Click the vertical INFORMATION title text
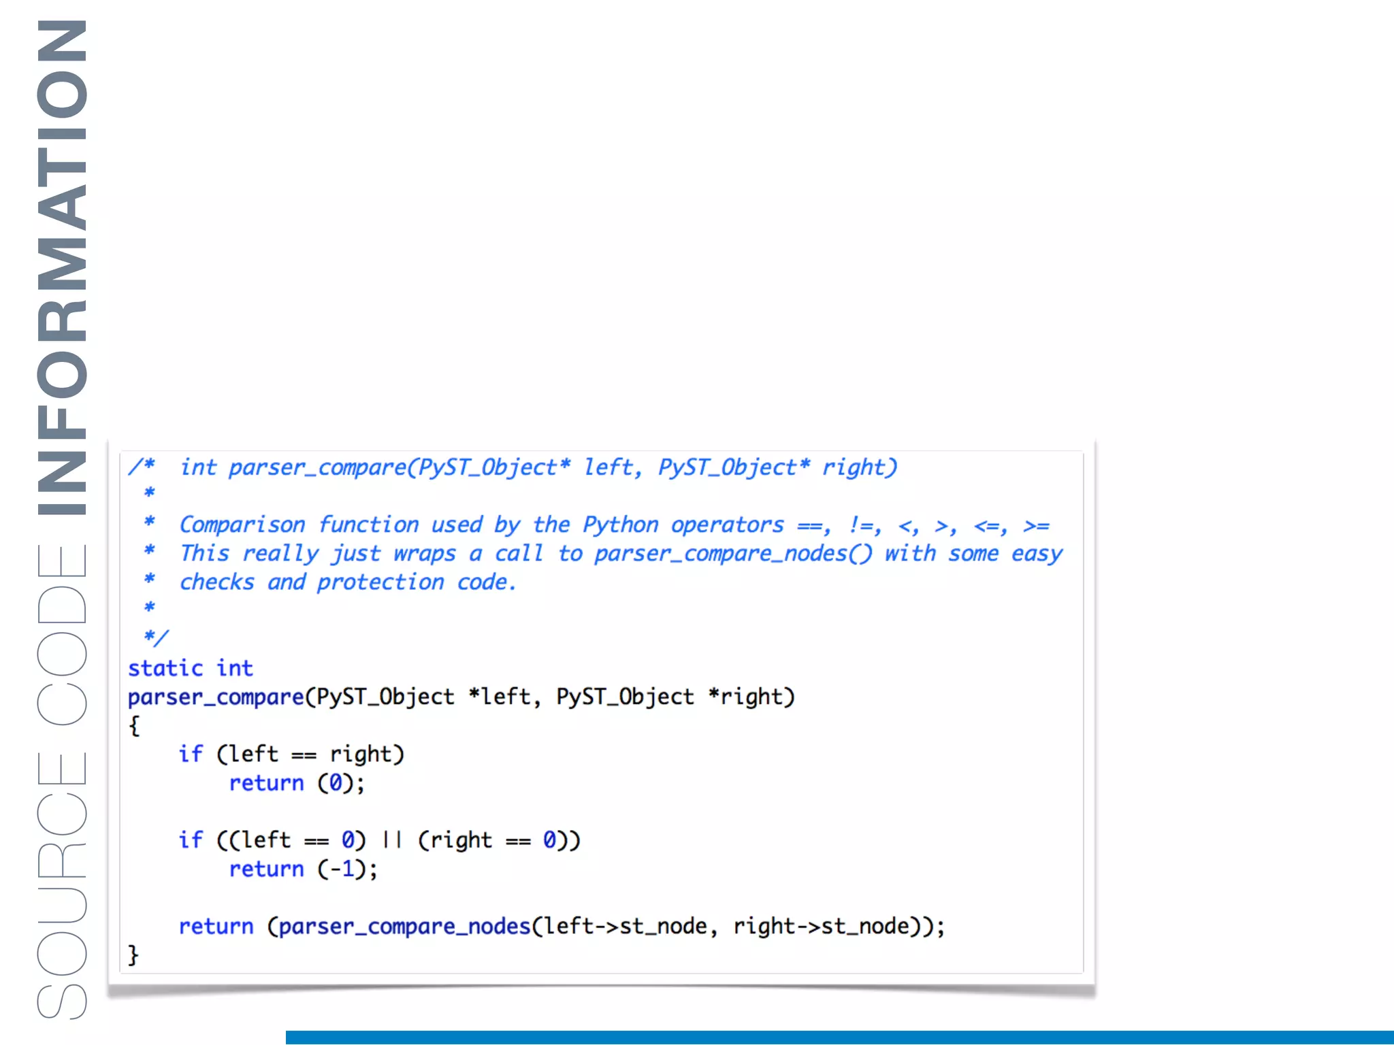Image resolution: width=1394 pixels, height=1045 pixels. point(61,267)
